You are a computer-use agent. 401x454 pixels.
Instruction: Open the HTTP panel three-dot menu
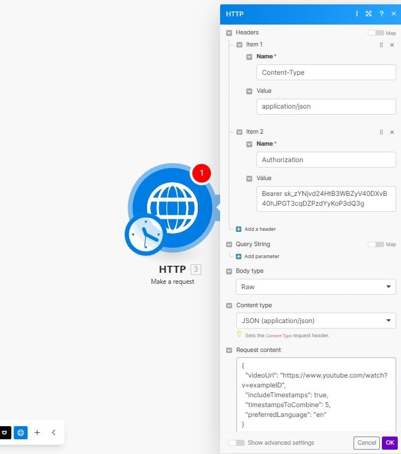tap(357, 14)
